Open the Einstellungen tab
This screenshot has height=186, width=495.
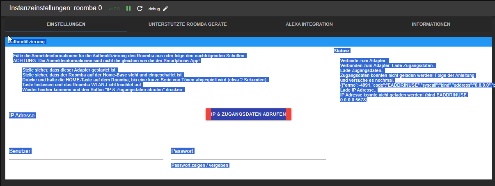pos(66,24)
